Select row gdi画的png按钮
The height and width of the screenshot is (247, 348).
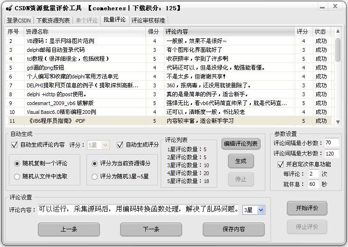pos(169,67)
